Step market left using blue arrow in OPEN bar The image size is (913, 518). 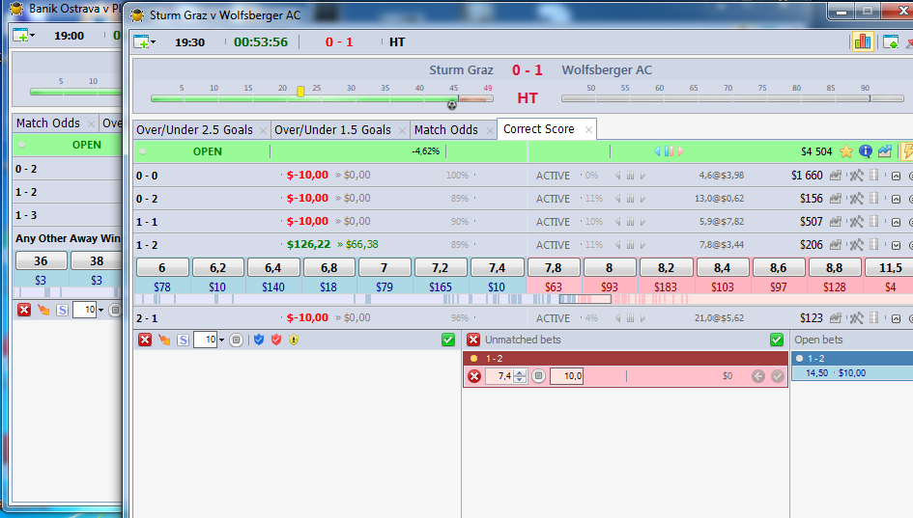pos(657,151)
